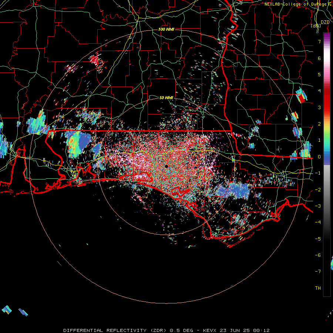This screenshot has width=333, height=333.
Task: Click the black radar site dot at center
Action: pyautogui.click(x=166, y=166)
